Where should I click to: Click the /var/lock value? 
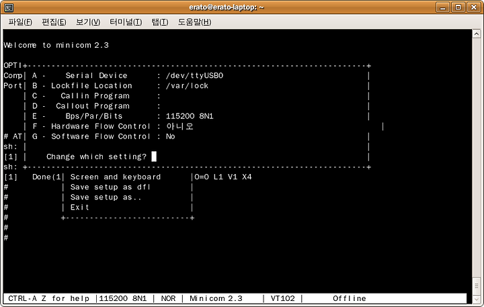[x=187, y=86]
